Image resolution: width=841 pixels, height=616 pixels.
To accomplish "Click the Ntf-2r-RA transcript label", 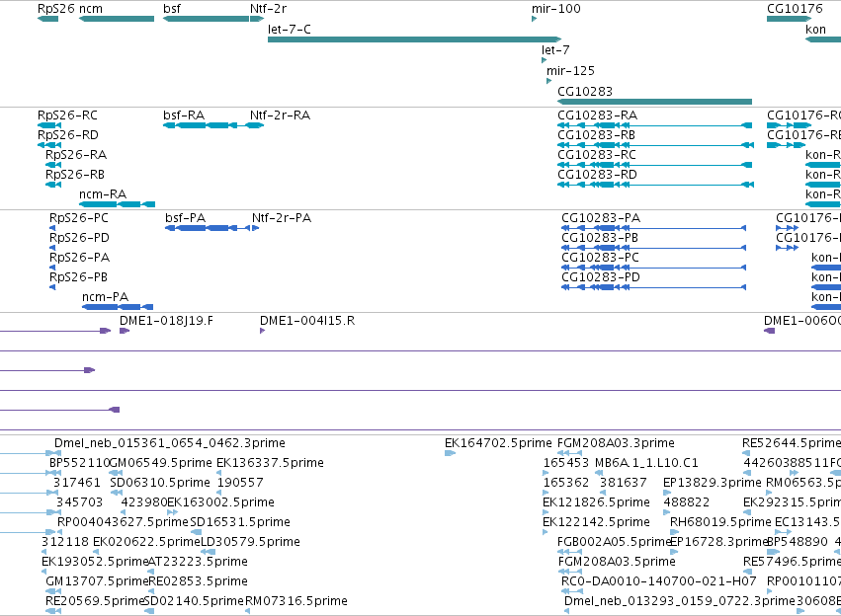I will tap(280, 115).
